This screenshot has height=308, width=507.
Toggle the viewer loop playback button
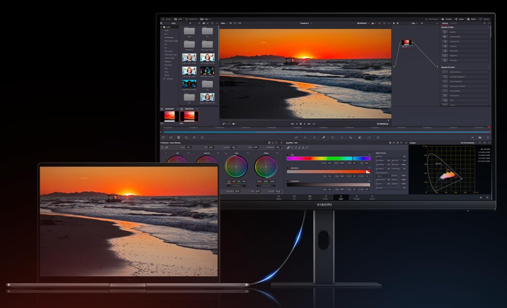point(314,124)
